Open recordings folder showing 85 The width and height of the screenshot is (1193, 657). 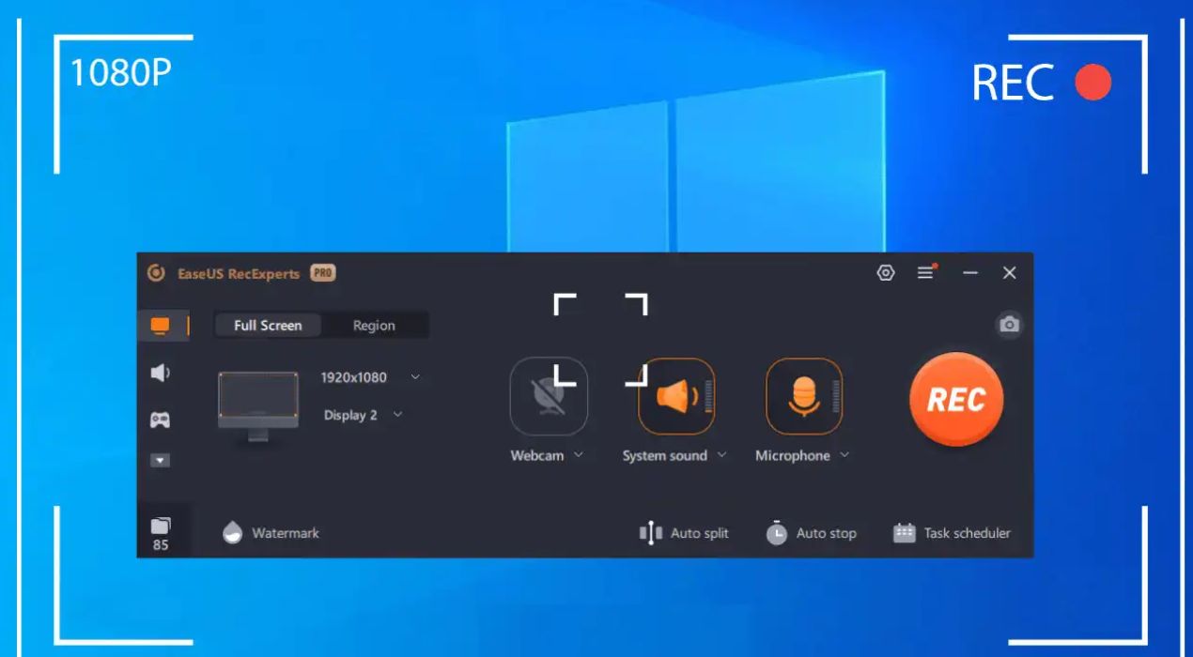pos(161,533)
